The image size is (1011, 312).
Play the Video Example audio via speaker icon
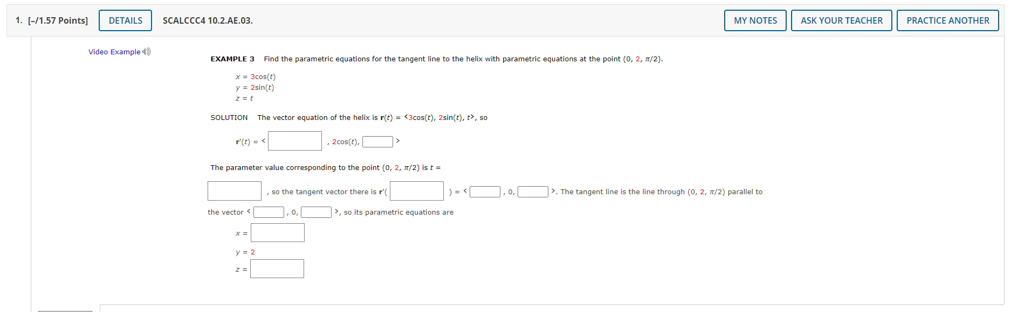click(x=145, y=51)
